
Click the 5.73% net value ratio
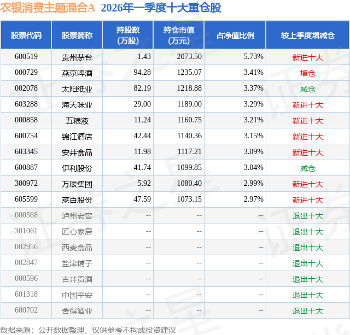tap(253, 56)
